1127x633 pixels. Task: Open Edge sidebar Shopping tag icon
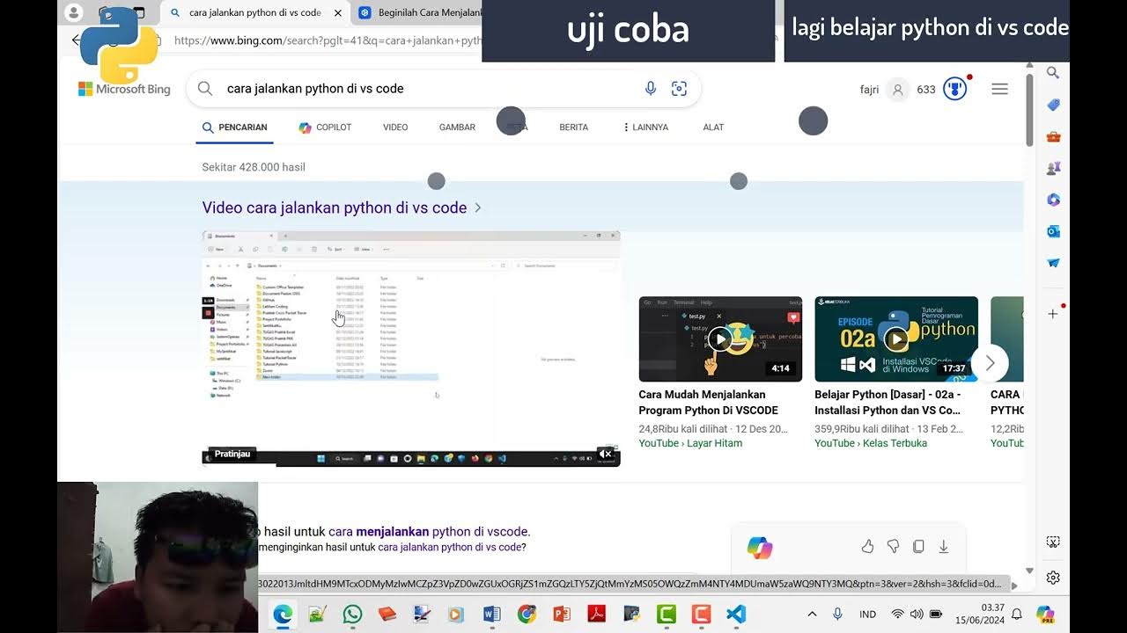tap(1053, 105)
